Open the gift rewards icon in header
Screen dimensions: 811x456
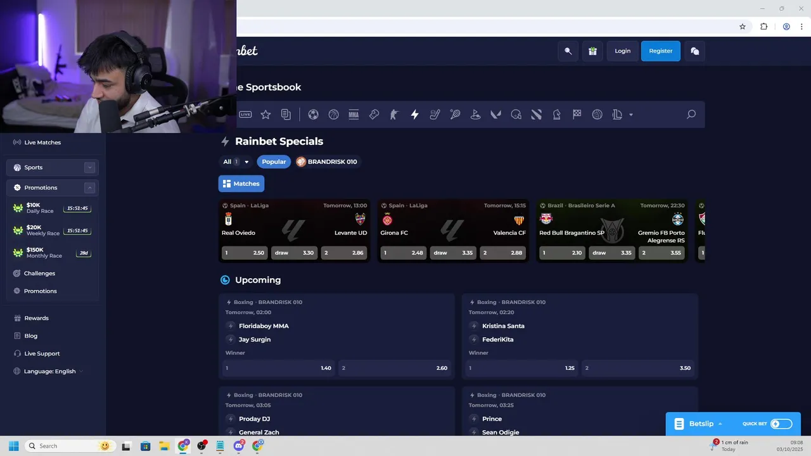click(592, 51)
